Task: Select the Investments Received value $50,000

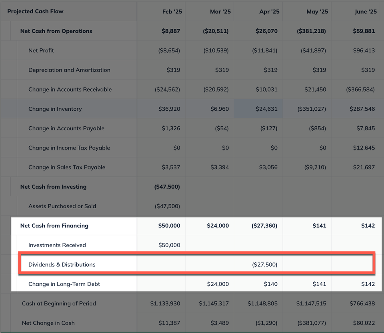Action: (169, 245)
